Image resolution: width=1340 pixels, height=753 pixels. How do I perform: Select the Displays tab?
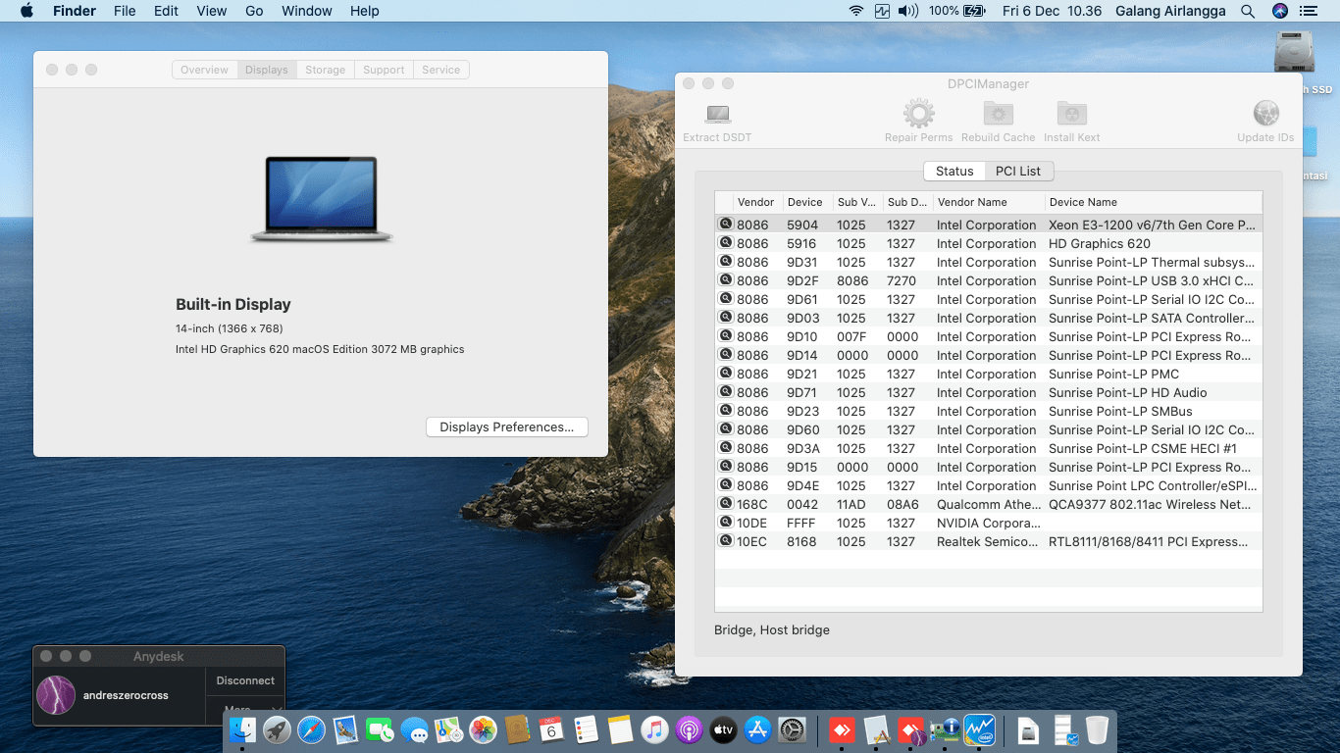coord(267,70)
